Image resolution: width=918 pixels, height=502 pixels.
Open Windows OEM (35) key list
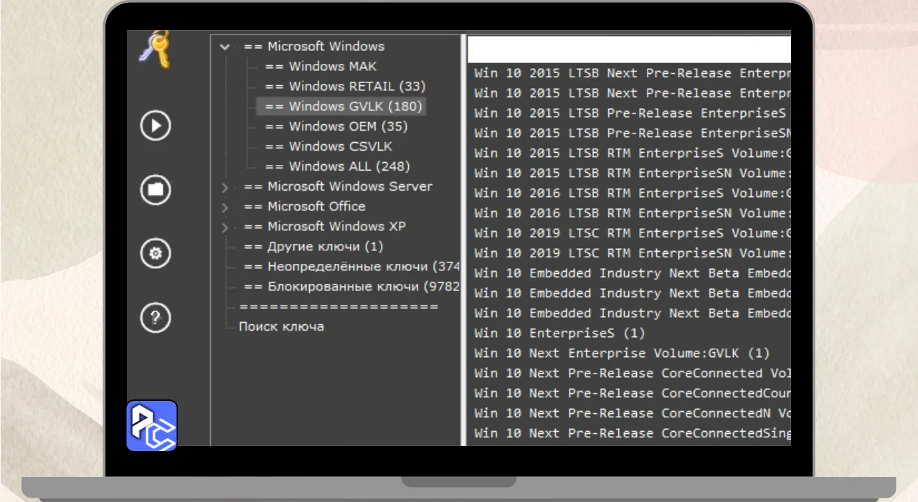336,126
